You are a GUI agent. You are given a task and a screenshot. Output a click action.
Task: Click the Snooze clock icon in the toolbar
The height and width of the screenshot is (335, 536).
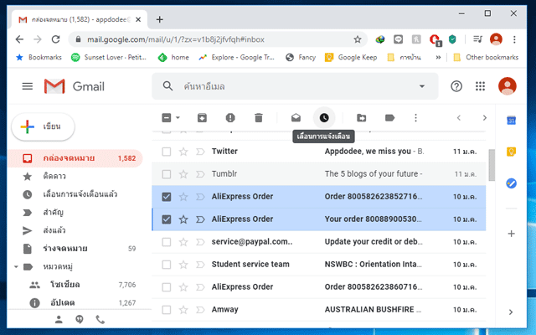[x=324, y=118]
